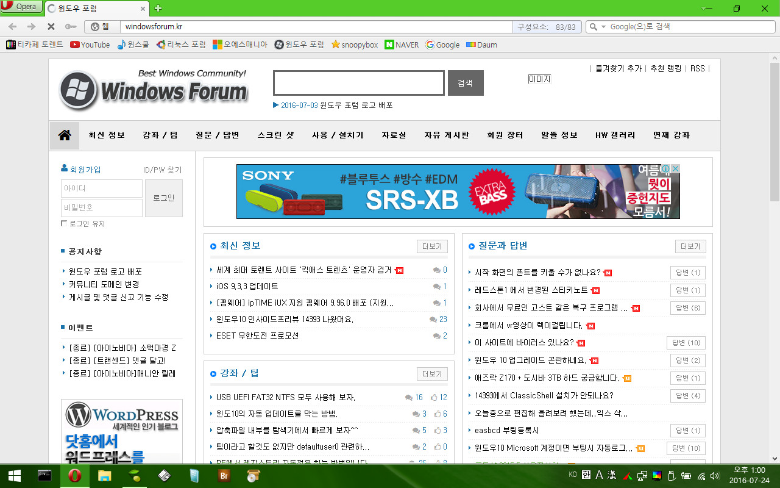Viewport: 780px width, 488px height.
Task: Open Adobe Bridge from taskbar
Action: [224, 476]
